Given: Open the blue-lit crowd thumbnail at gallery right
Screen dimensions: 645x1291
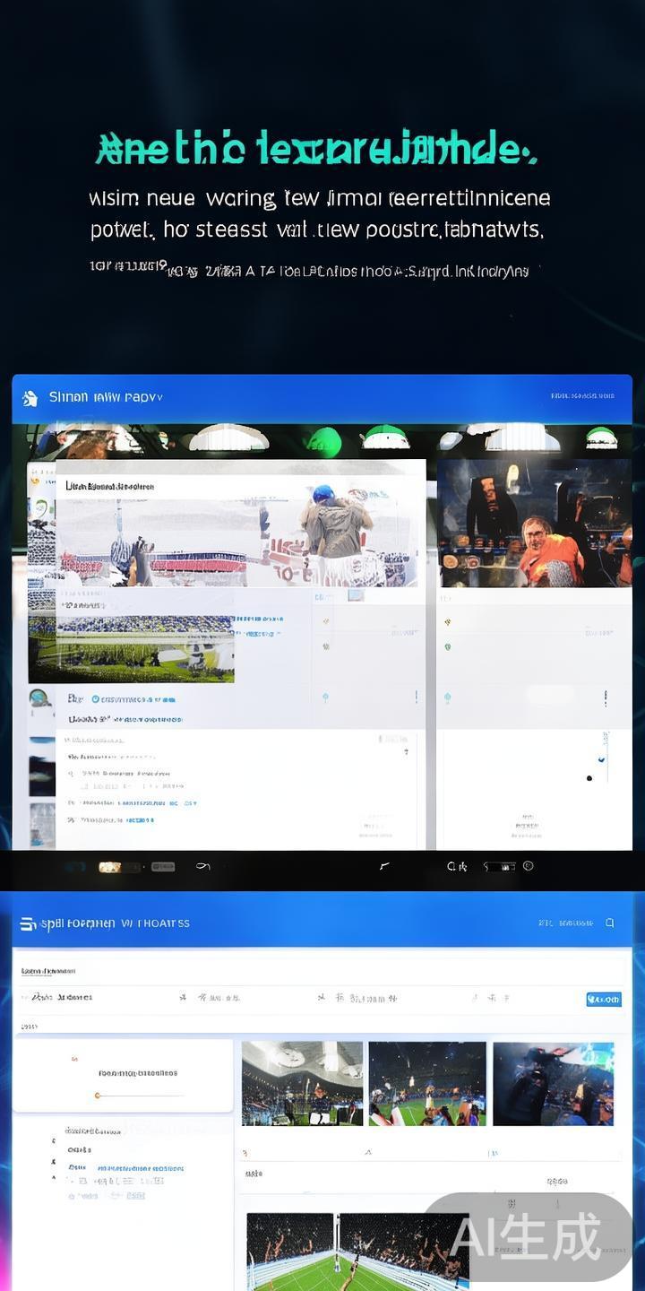Looking at the screenshot, I should (x=553, y=1083).
